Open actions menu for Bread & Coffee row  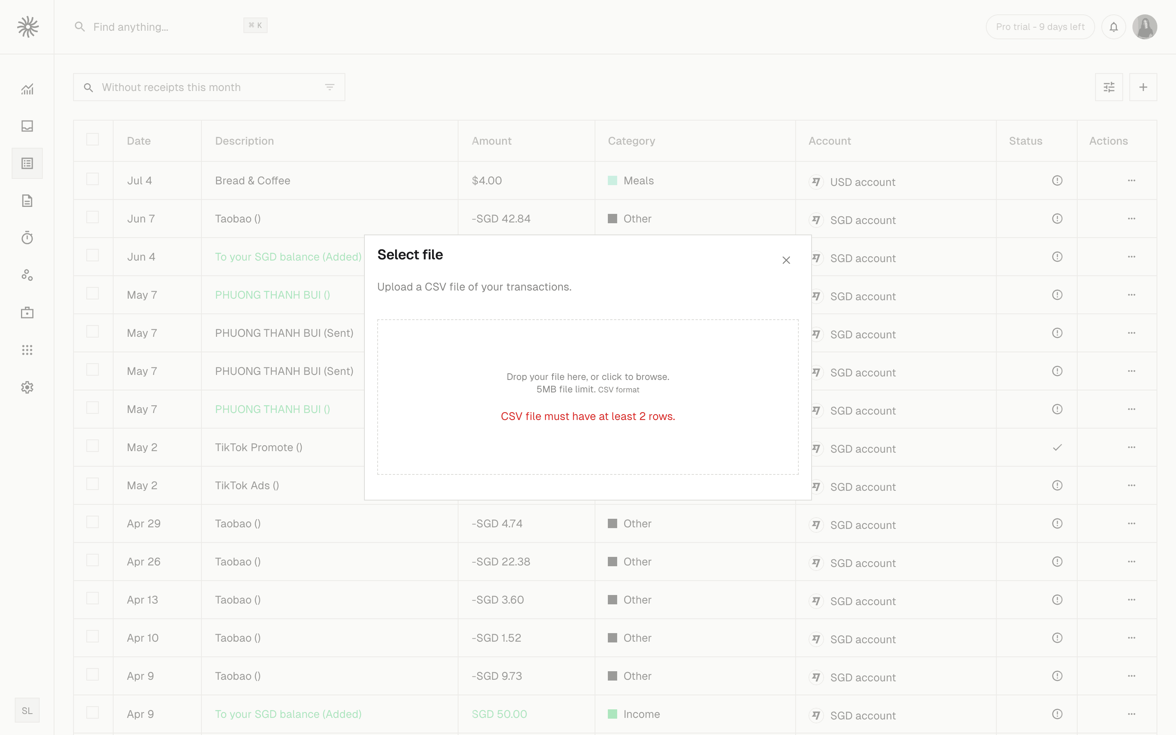click(x=1131, y=180)
